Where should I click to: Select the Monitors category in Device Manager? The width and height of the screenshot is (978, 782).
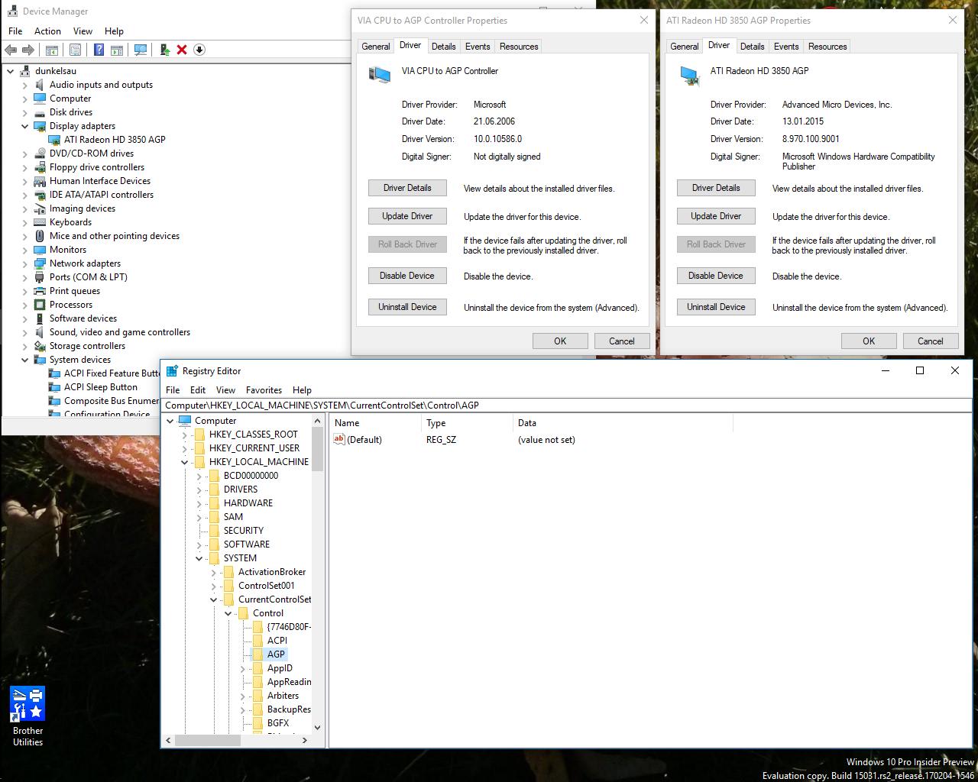pos(68,250)
